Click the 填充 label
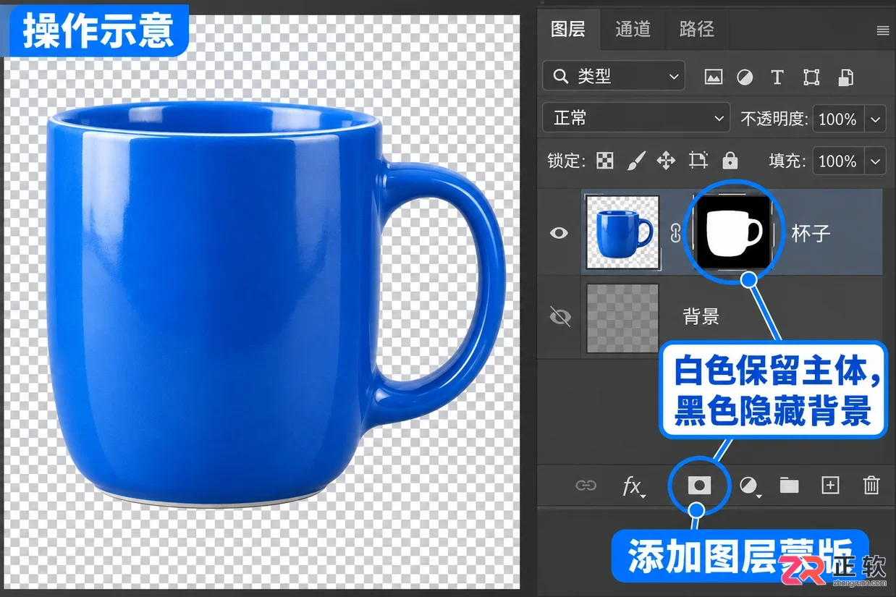Screen dimensions: 896x597 pyautogui.click(x=787, y=161)
